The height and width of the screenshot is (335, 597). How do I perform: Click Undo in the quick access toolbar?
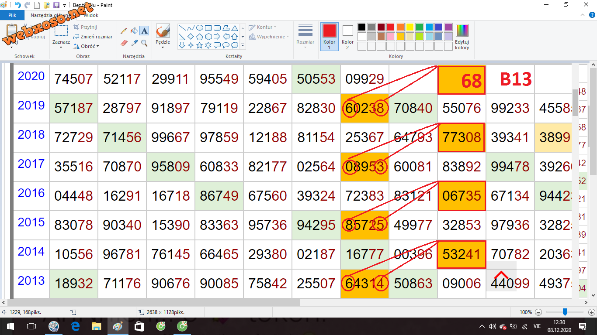click(18, 5)
